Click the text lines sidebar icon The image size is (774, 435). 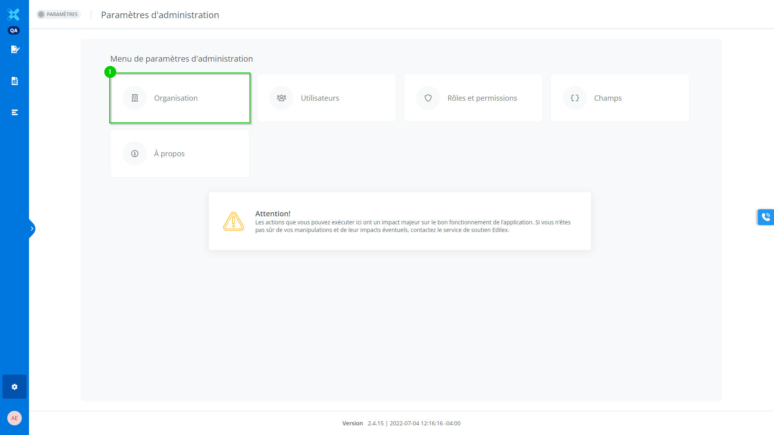coord(15,112)
